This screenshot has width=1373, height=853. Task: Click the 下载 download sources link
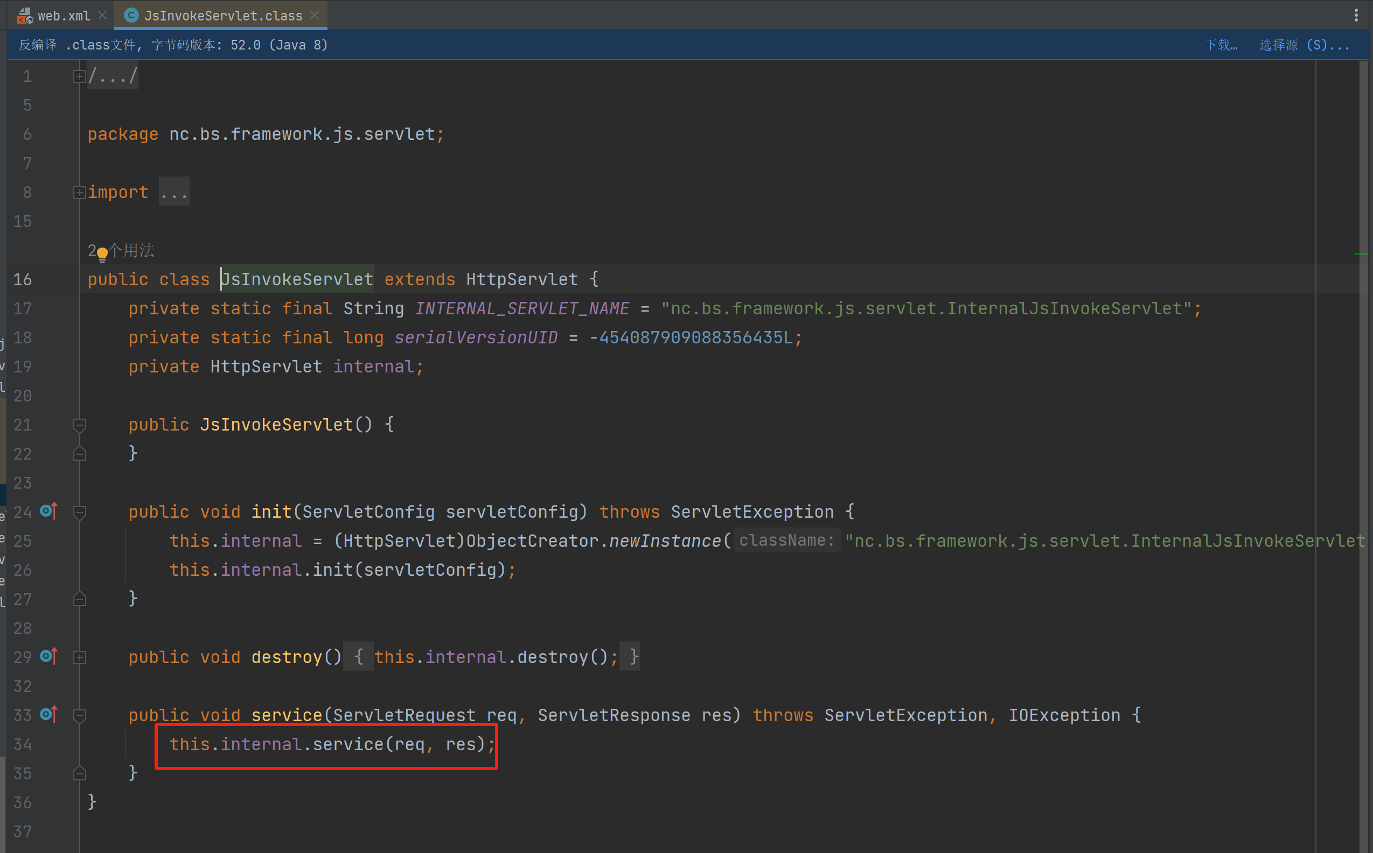[1221, 45]
